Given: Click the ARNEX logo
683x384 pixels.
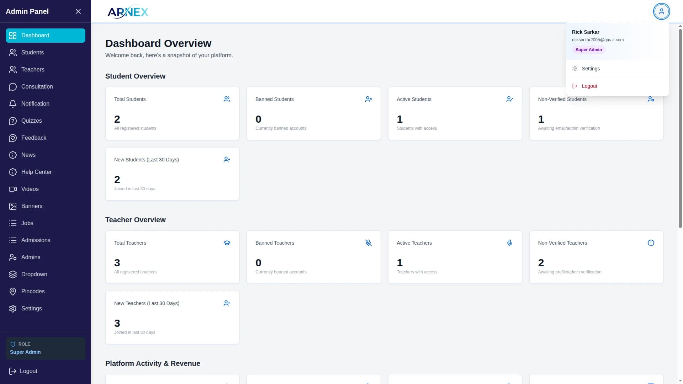Looking at the screenshot, I should click(128, 12).
